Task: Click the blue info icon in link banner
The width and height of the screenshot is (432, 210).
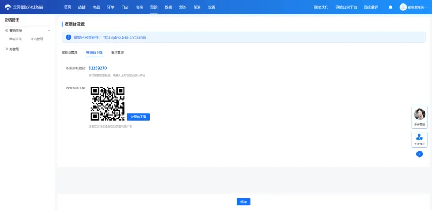Action: [69, 37]
